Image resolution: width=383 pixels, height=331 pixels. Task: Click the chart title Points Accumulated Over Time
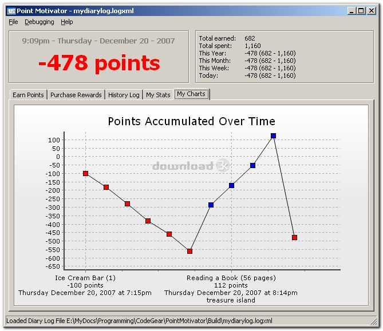pos(191,121)
